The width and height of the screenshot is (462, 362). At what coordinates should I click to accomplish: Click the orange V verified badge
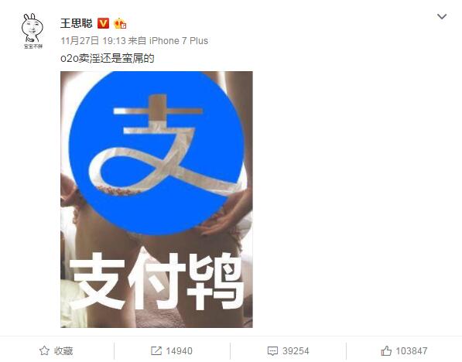click(x=104, y=23)
